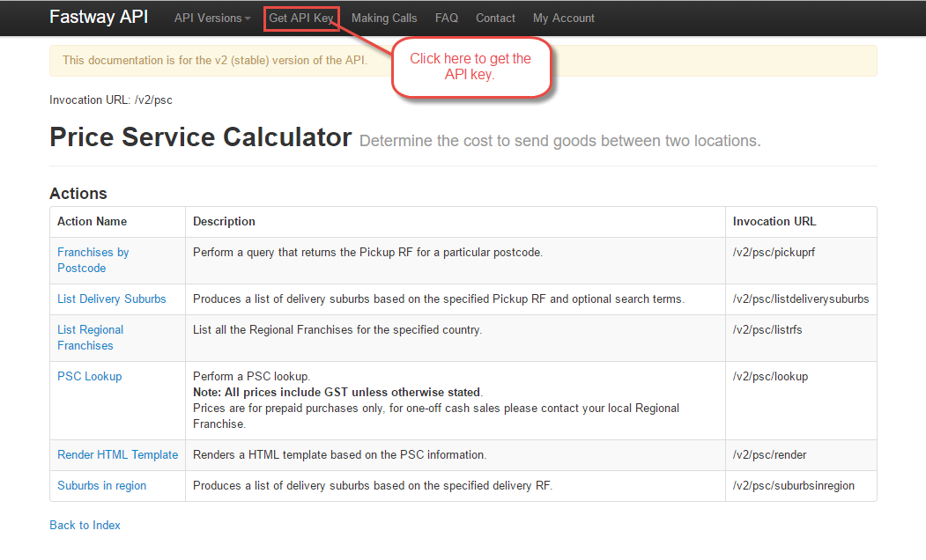This screenshot has width=926, height=560.
Task: Select the /v2/psc/suburbsinregion invocation URL text
Action: tap(794, 485)
